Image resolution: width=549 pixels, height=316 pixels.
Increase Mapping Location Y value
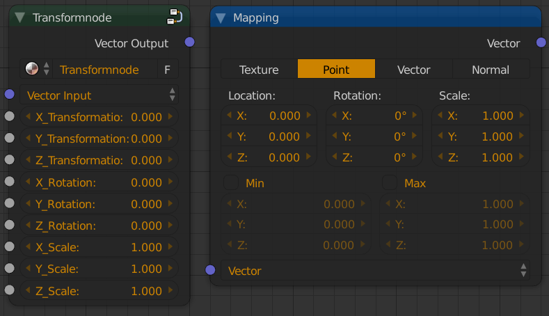pyautogui.click(x=309, y=136)
